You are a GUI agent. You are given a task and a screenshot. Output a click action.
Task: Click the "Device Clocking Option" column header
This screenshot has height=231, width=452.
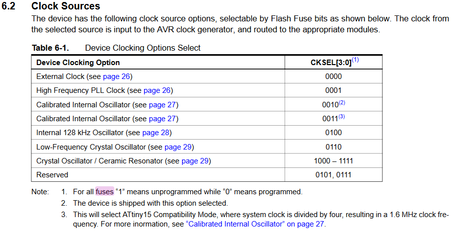[x=78, y=63]
